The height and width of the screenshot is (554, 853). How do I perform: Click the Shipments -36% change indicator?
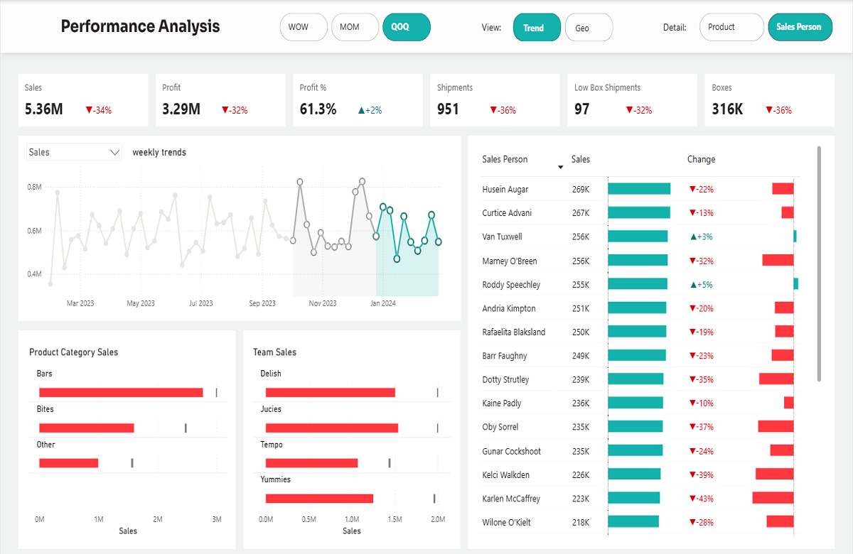point(503,110)
